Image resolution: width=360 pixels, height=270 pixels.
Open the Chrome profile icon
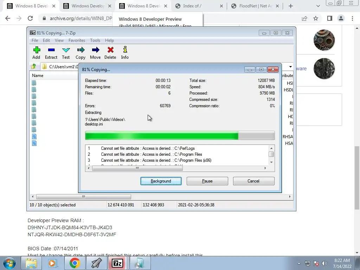(341, 18)
